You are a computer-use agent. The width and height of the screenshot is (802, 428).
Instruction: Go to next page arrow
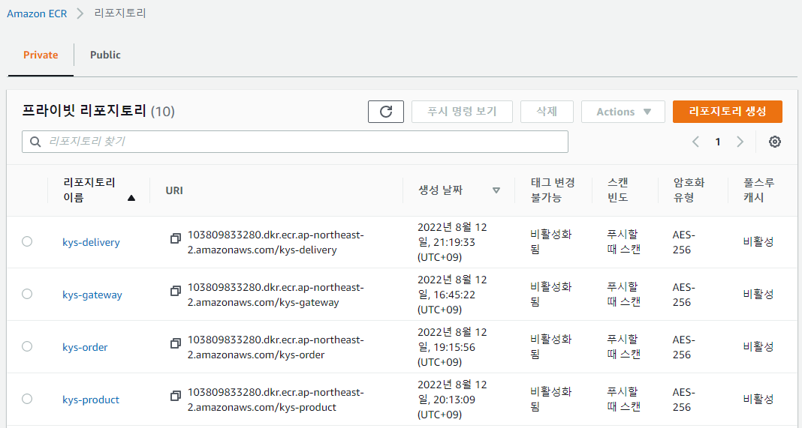740,142
